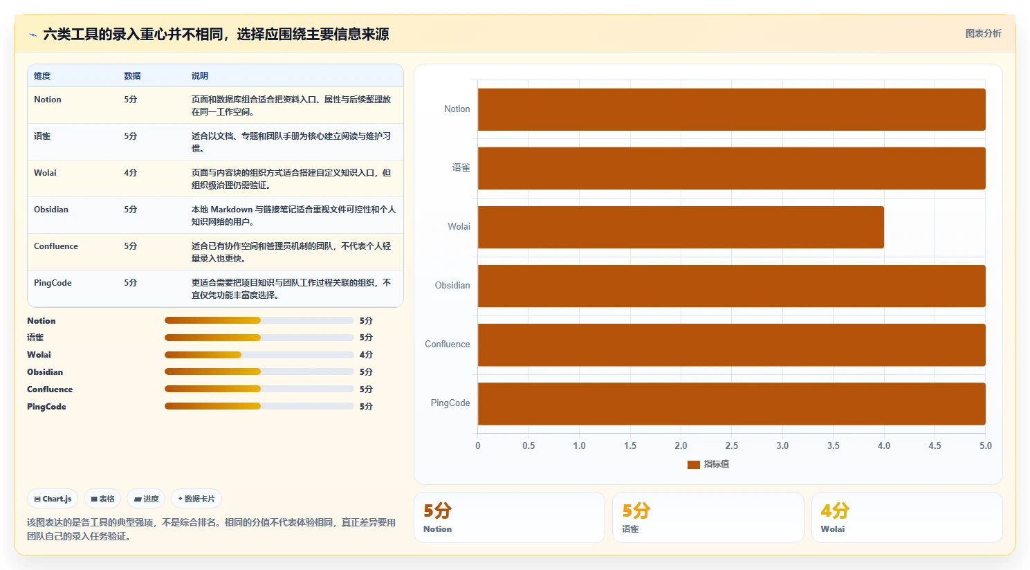Image resolution: width=1030 pixels, height=570 pixels.
Task: Select Wolai in the table's 维度 column
Action: click(x=45, y=173)
